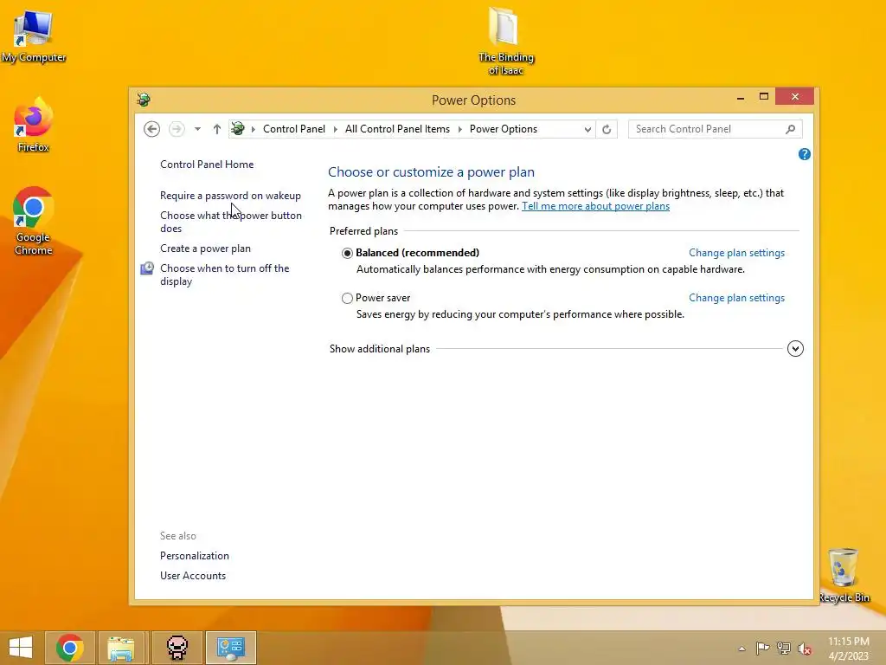The height and width of the screenshot is (665, 886).
Task: Open help with the blue question icon
Action: tap(804, 154)
